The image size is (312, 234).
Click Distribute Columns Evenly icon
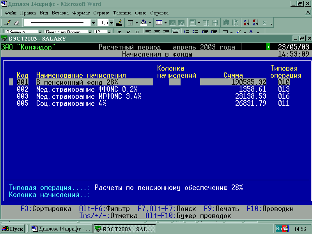coord(215,23)
